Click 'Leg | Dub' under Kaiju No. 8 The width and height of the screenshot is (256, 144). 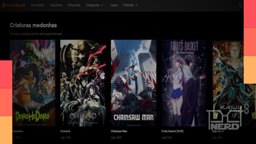pyautogui.click(x=217, y=137)
